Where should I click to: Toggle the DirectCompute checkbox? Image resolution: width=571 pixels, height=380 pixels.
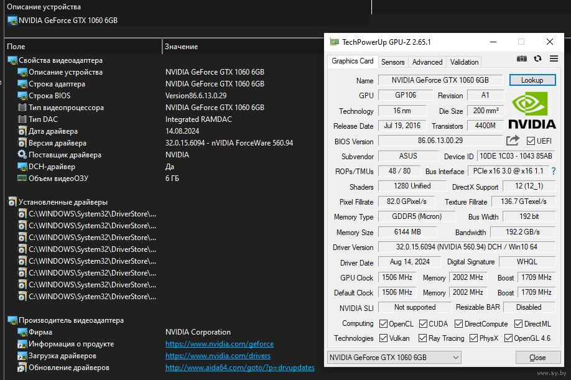click(458, 323)
